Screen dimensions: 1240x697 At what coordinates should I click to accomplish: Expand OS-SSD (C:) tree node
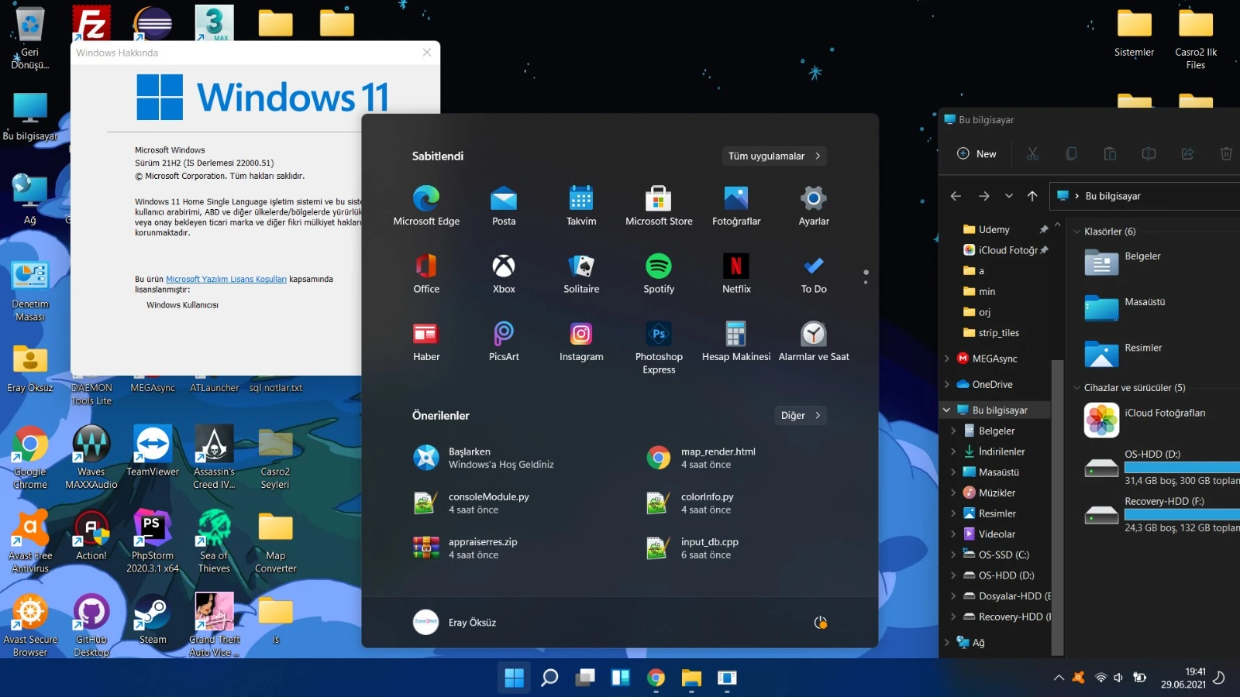953,555
